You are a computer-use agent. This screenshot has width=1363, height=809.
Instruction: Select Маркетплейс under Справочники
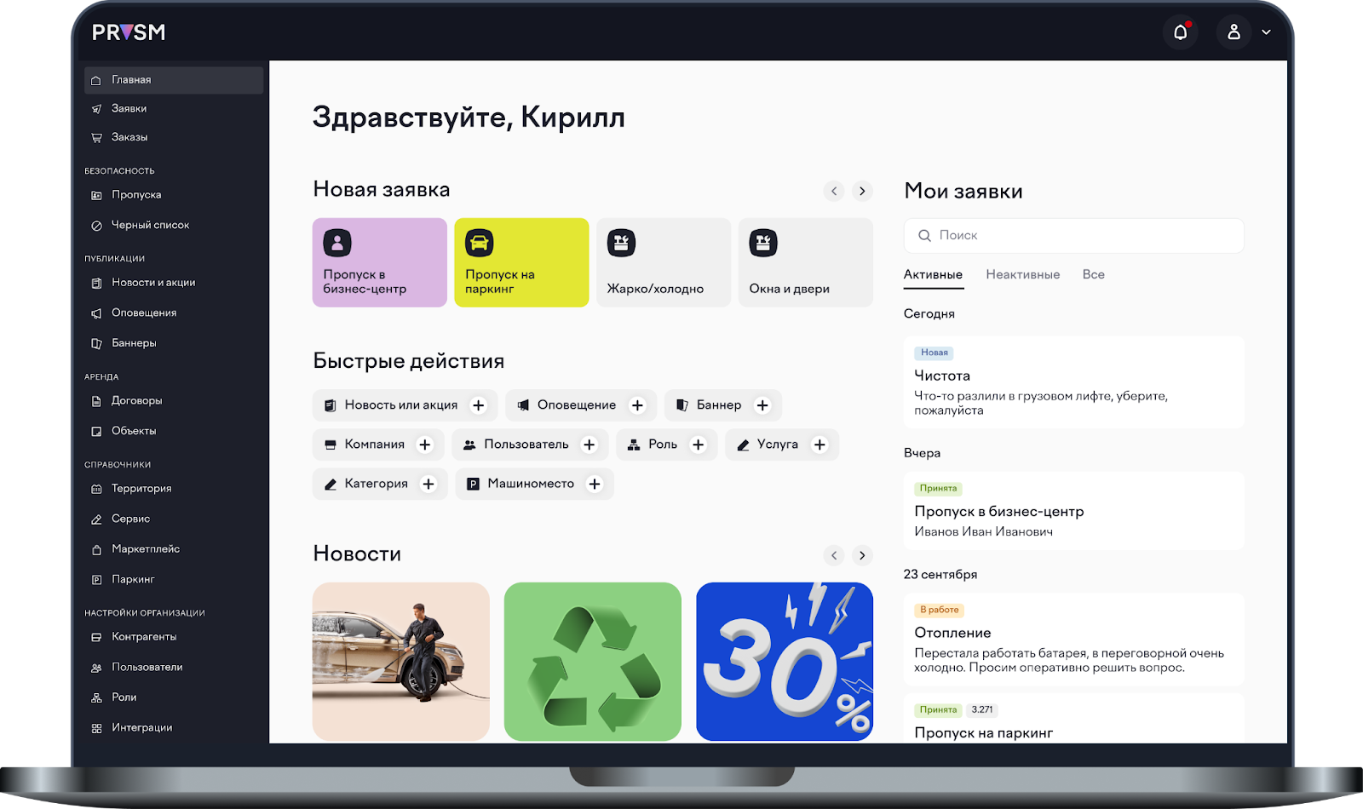[145, 548]
